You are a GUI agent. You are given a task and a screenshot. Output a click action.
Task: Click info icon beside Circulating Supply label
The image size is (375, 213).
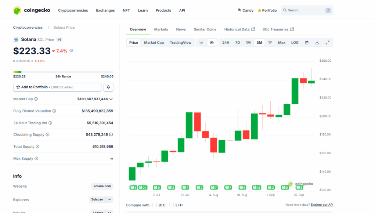pos(48,134)
